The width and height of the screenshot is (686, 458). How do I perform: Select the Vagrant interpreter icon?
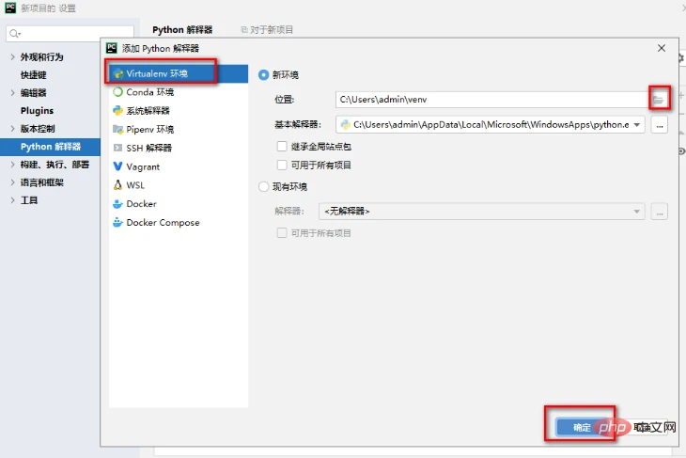point(117,166)
